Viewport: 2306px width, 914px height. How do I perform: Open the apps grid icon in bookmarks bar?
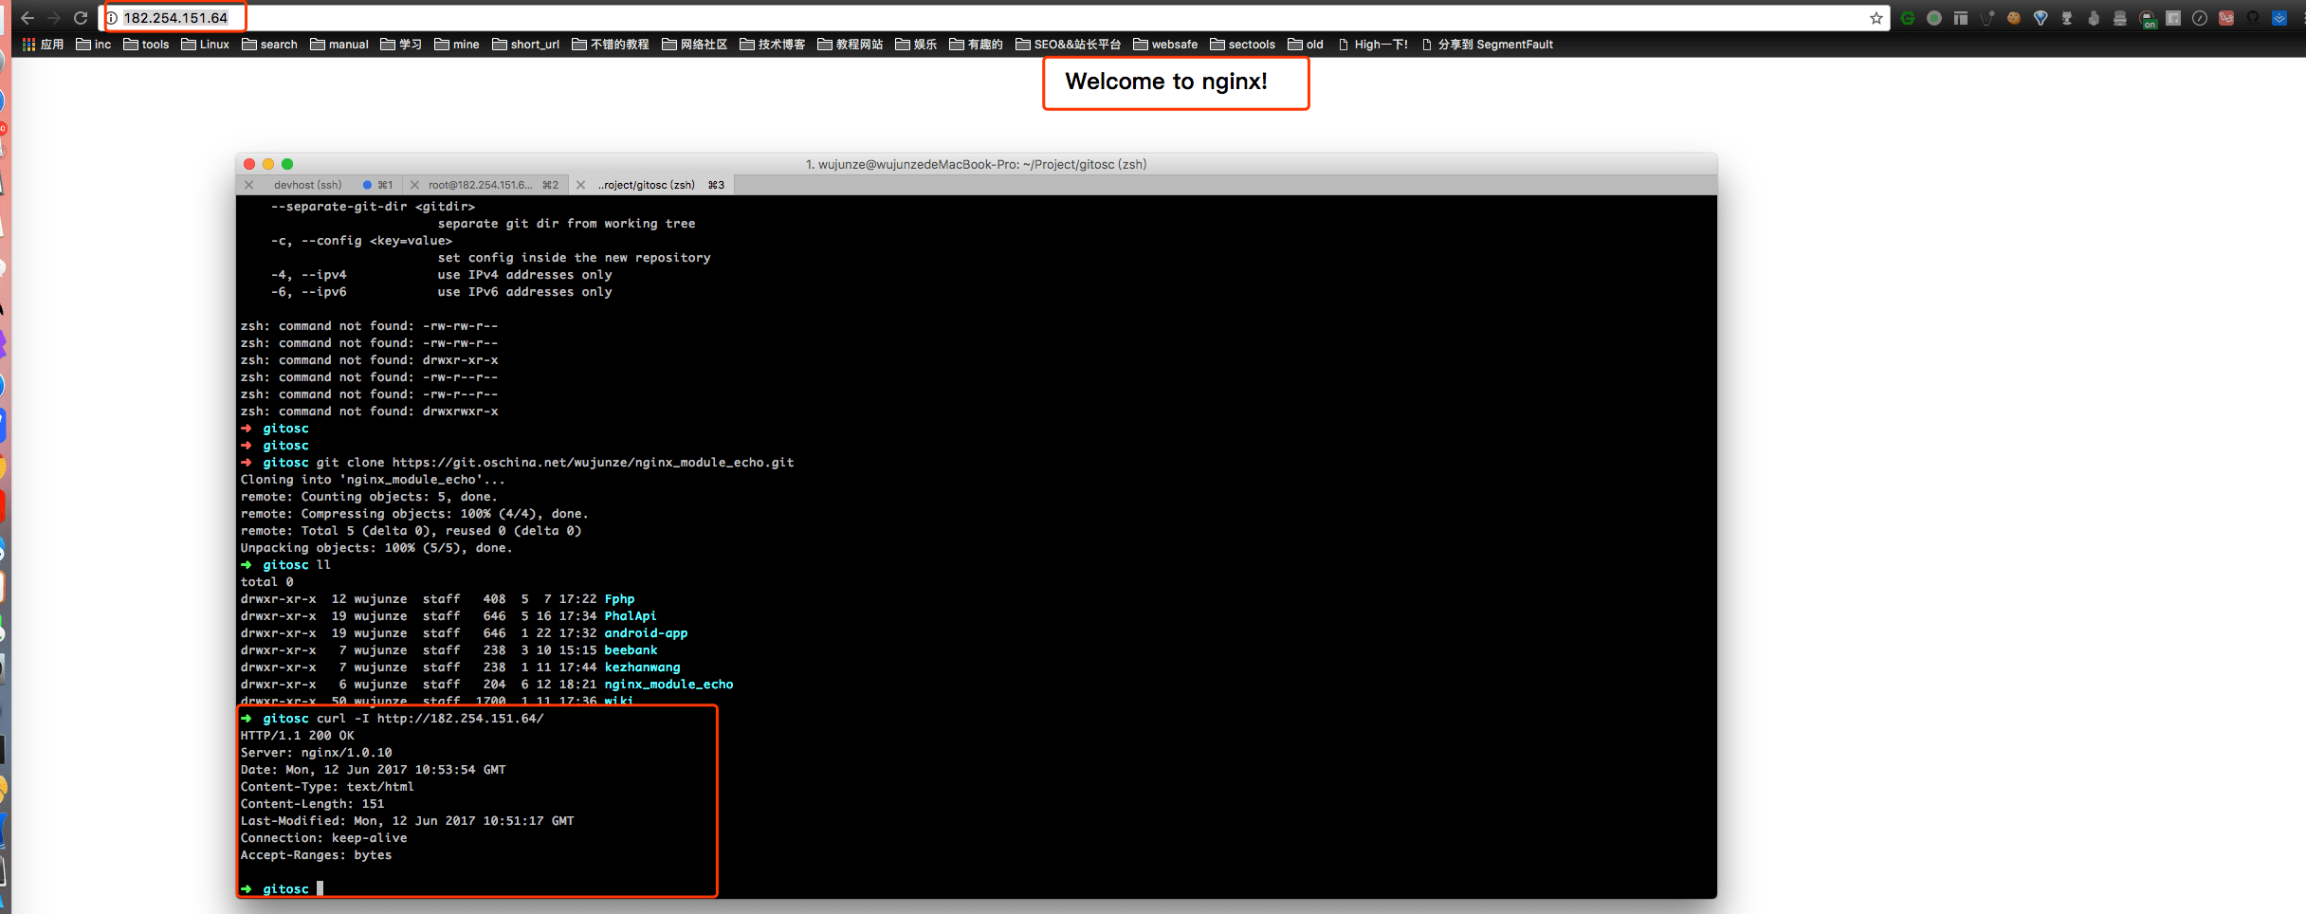[x=28, y=45]
